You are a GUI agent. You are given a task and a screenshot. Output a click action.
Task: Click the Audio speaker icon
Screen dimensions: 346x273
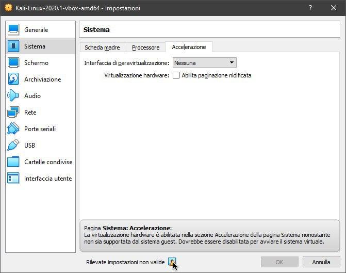[13, 96]
